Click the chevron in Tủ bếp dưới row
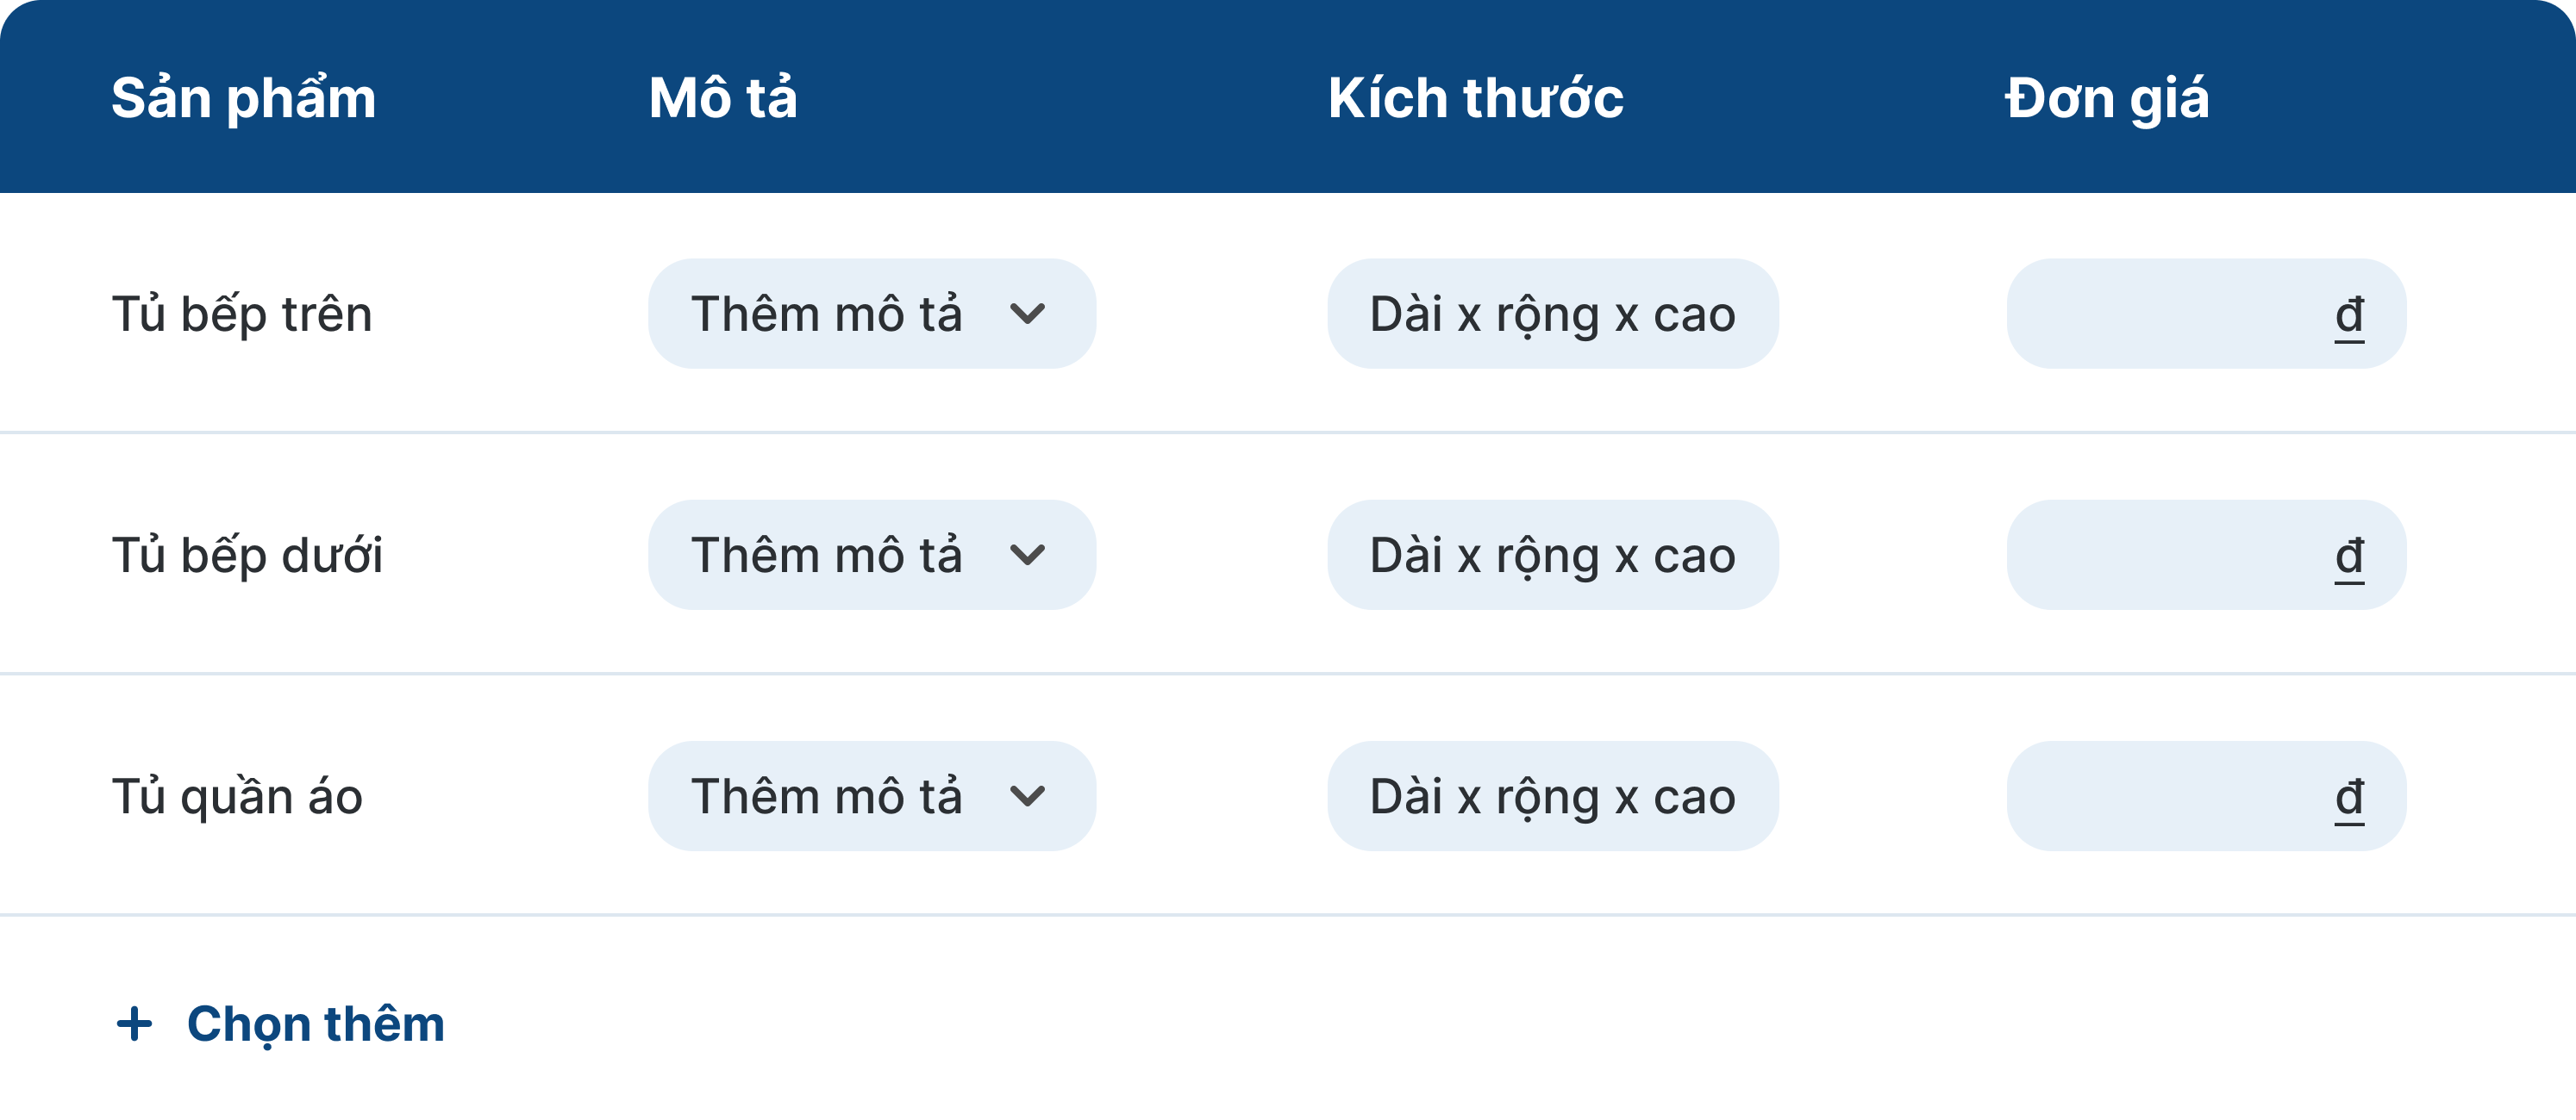The image size is (2576, 1120). [1027, 556]
